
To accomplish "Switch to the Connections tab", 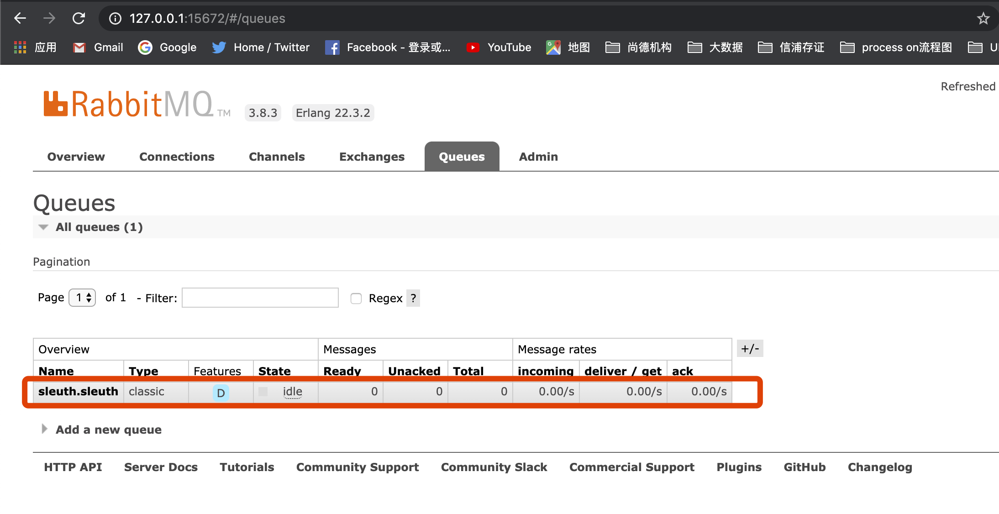I will coord(177,157).
